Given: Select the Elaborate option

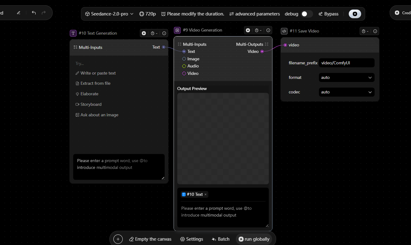Looking at the screenshot, I should pyautogui.click(x=87, y=94).
